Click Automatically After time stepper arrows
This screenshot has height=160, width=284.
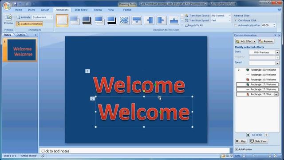(274, 25)
